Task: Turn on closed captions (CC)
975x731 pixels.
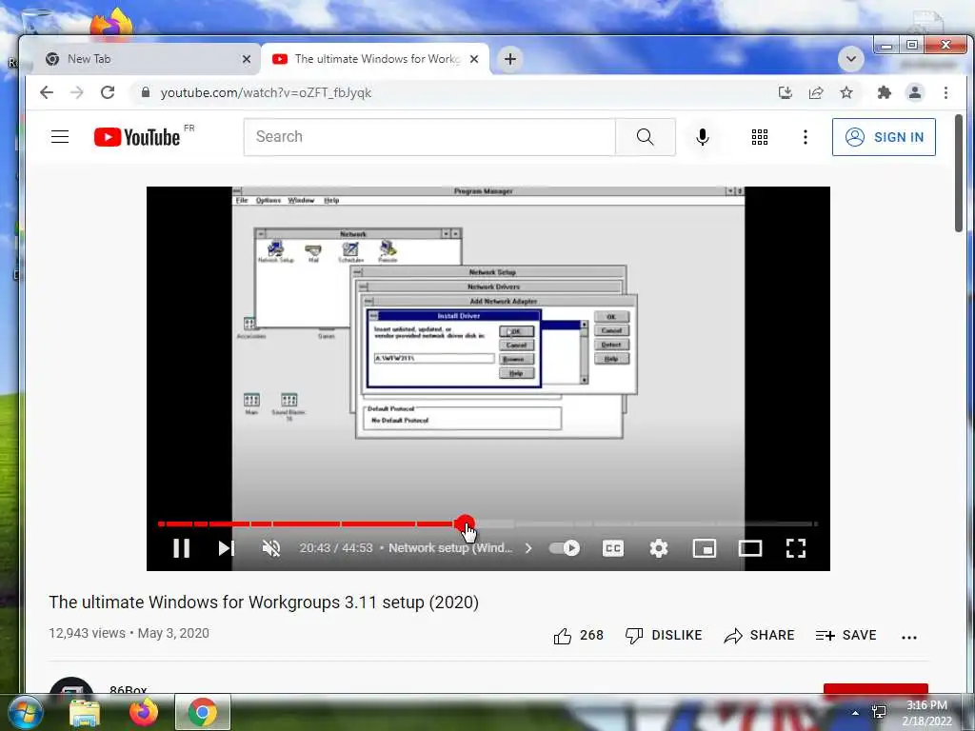Action: click(x=613, y=548)
